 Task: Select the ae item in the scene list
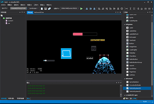(9, 23)
